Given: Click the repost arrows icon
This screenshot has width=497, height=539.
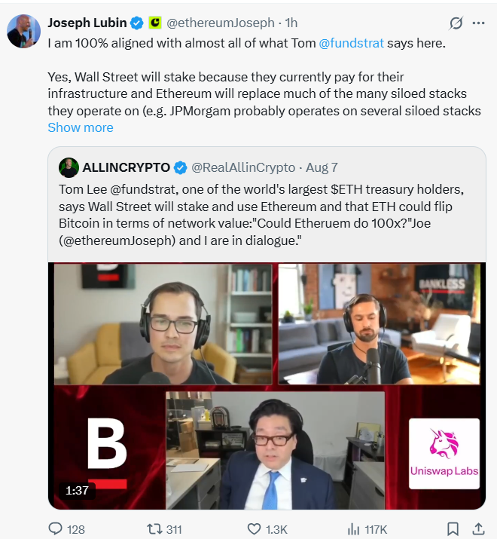Looking at the screenshot, I should 154,529.
